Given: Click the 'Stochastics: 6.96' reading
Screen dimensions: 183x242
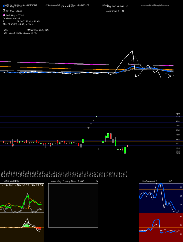Looking at the screenshot, I should click(11, 18).
